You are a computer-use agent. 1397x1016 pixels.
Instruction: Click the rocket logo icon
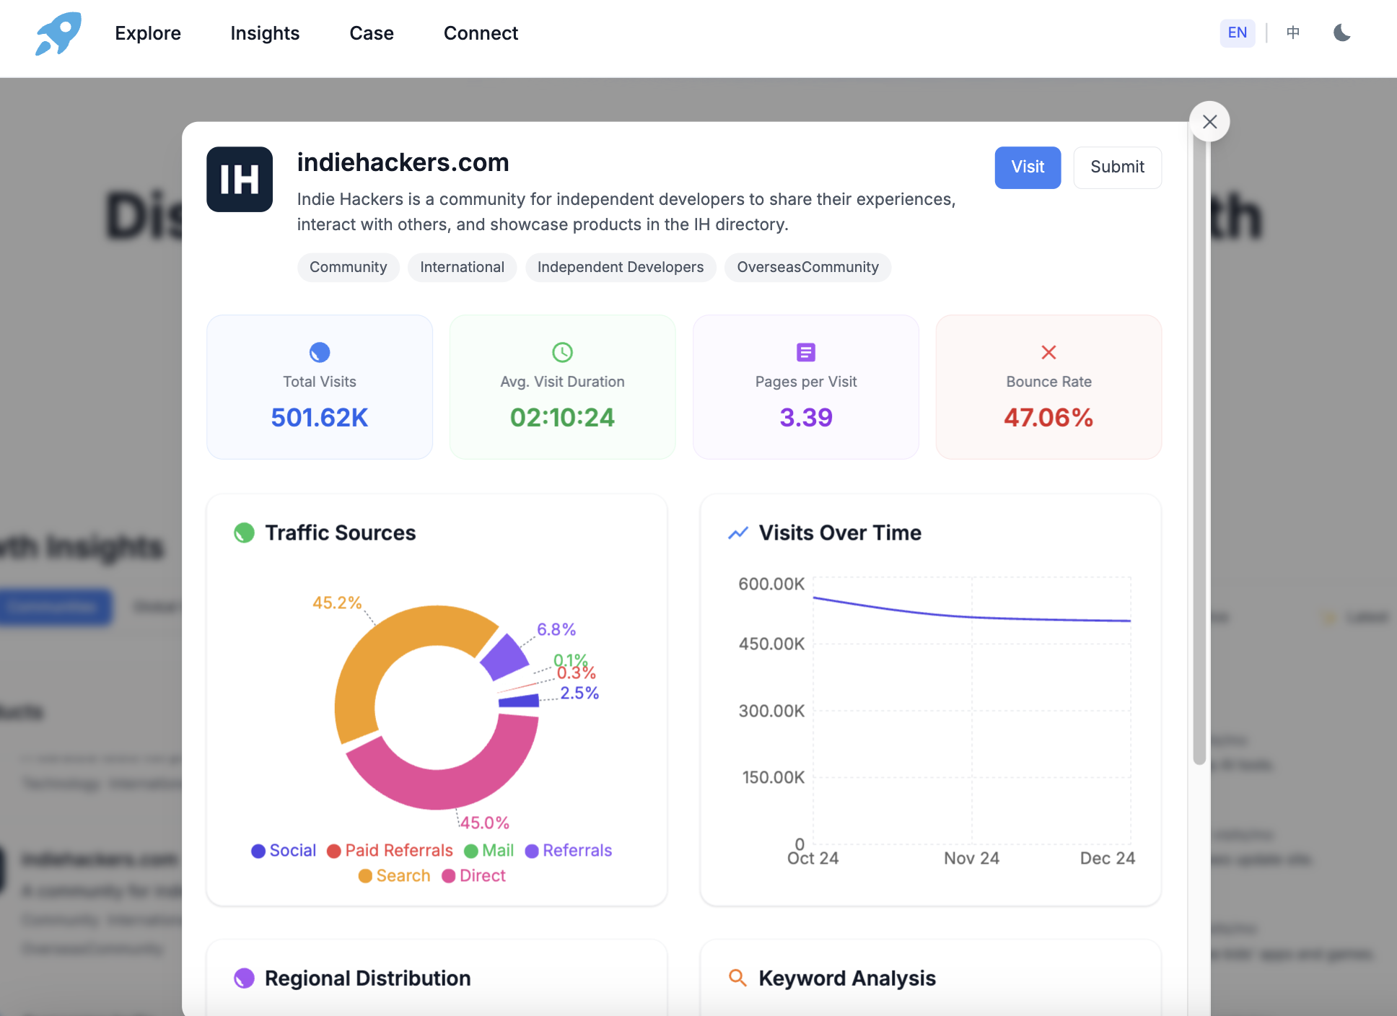pyautogui.click(x=57, y=33)
